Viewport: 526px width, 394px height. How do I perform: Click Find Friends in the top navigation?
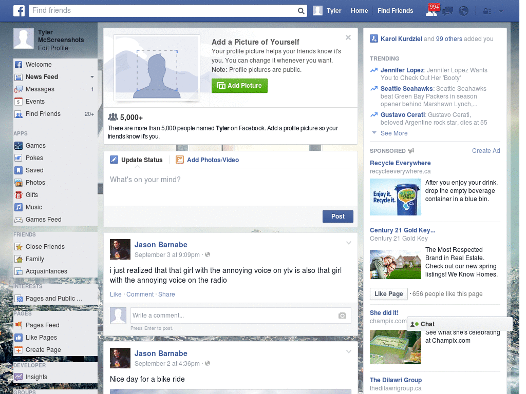pyautogui.click(x=395, y=11)
